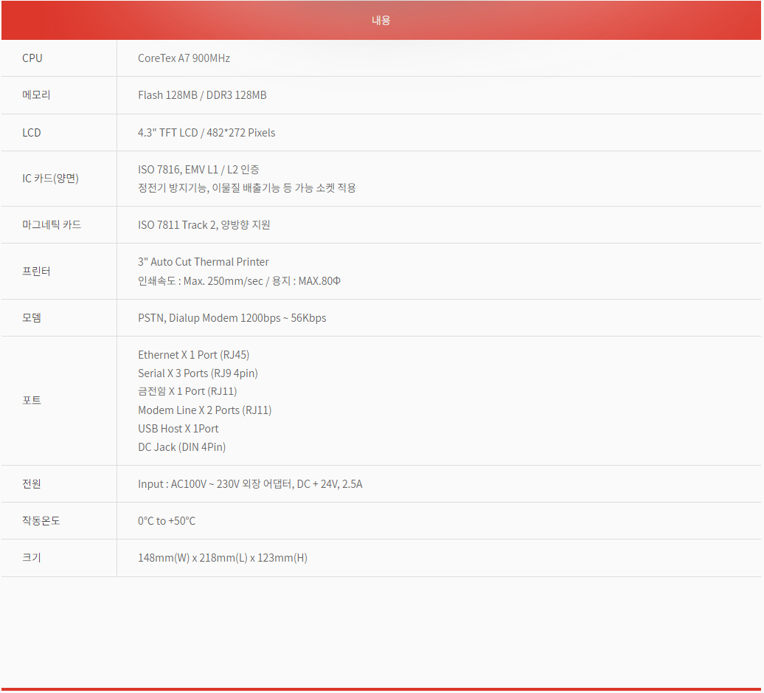Click the ISO 7816, EMV L1 / L2 인증 line
Viewport: 764px width, 693px height.
(x=198, y=170)
